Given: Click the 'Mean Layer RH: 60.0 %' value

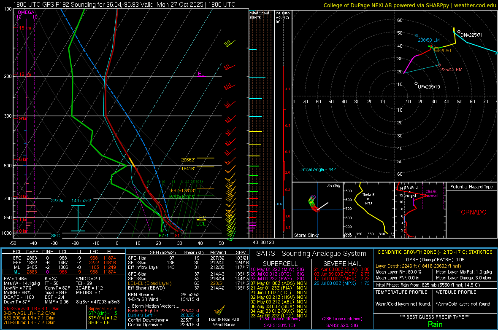Looking at the screenshot, I should 398,272.
